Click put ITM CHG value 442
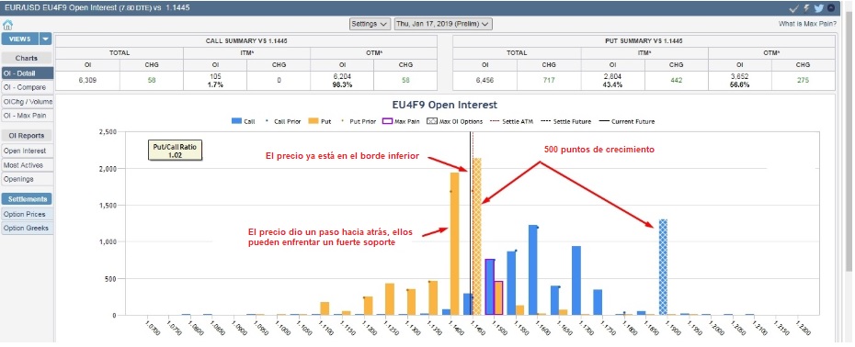 coord(676,81)
